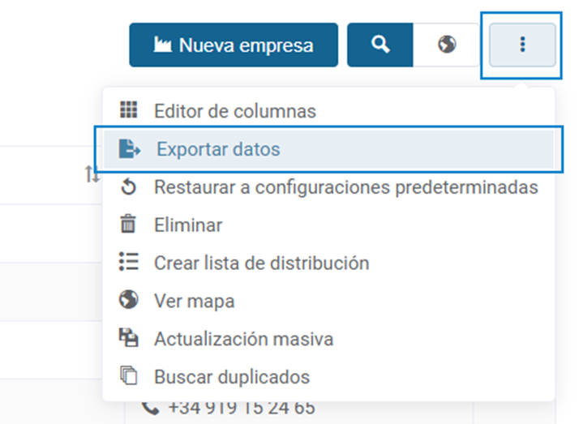Viewport: 579px width, 424px height.
Task: Choose the Eliminar option
Action: (x=328, y=225)
